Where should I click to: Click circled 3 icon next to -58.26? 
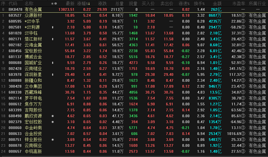point(243,27)
